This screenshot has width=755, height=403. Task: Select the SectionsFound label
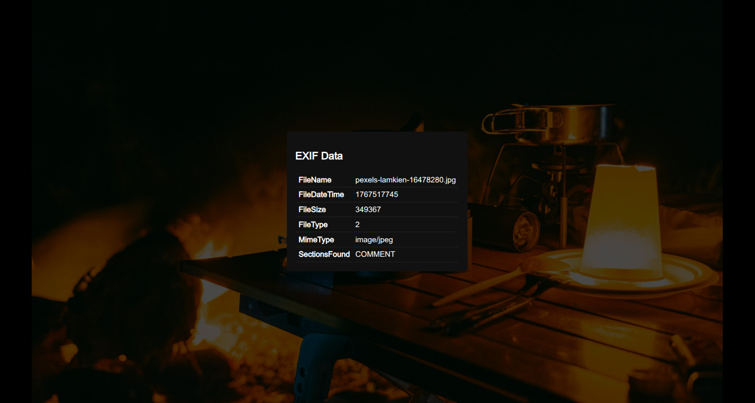tap(324, 254)
